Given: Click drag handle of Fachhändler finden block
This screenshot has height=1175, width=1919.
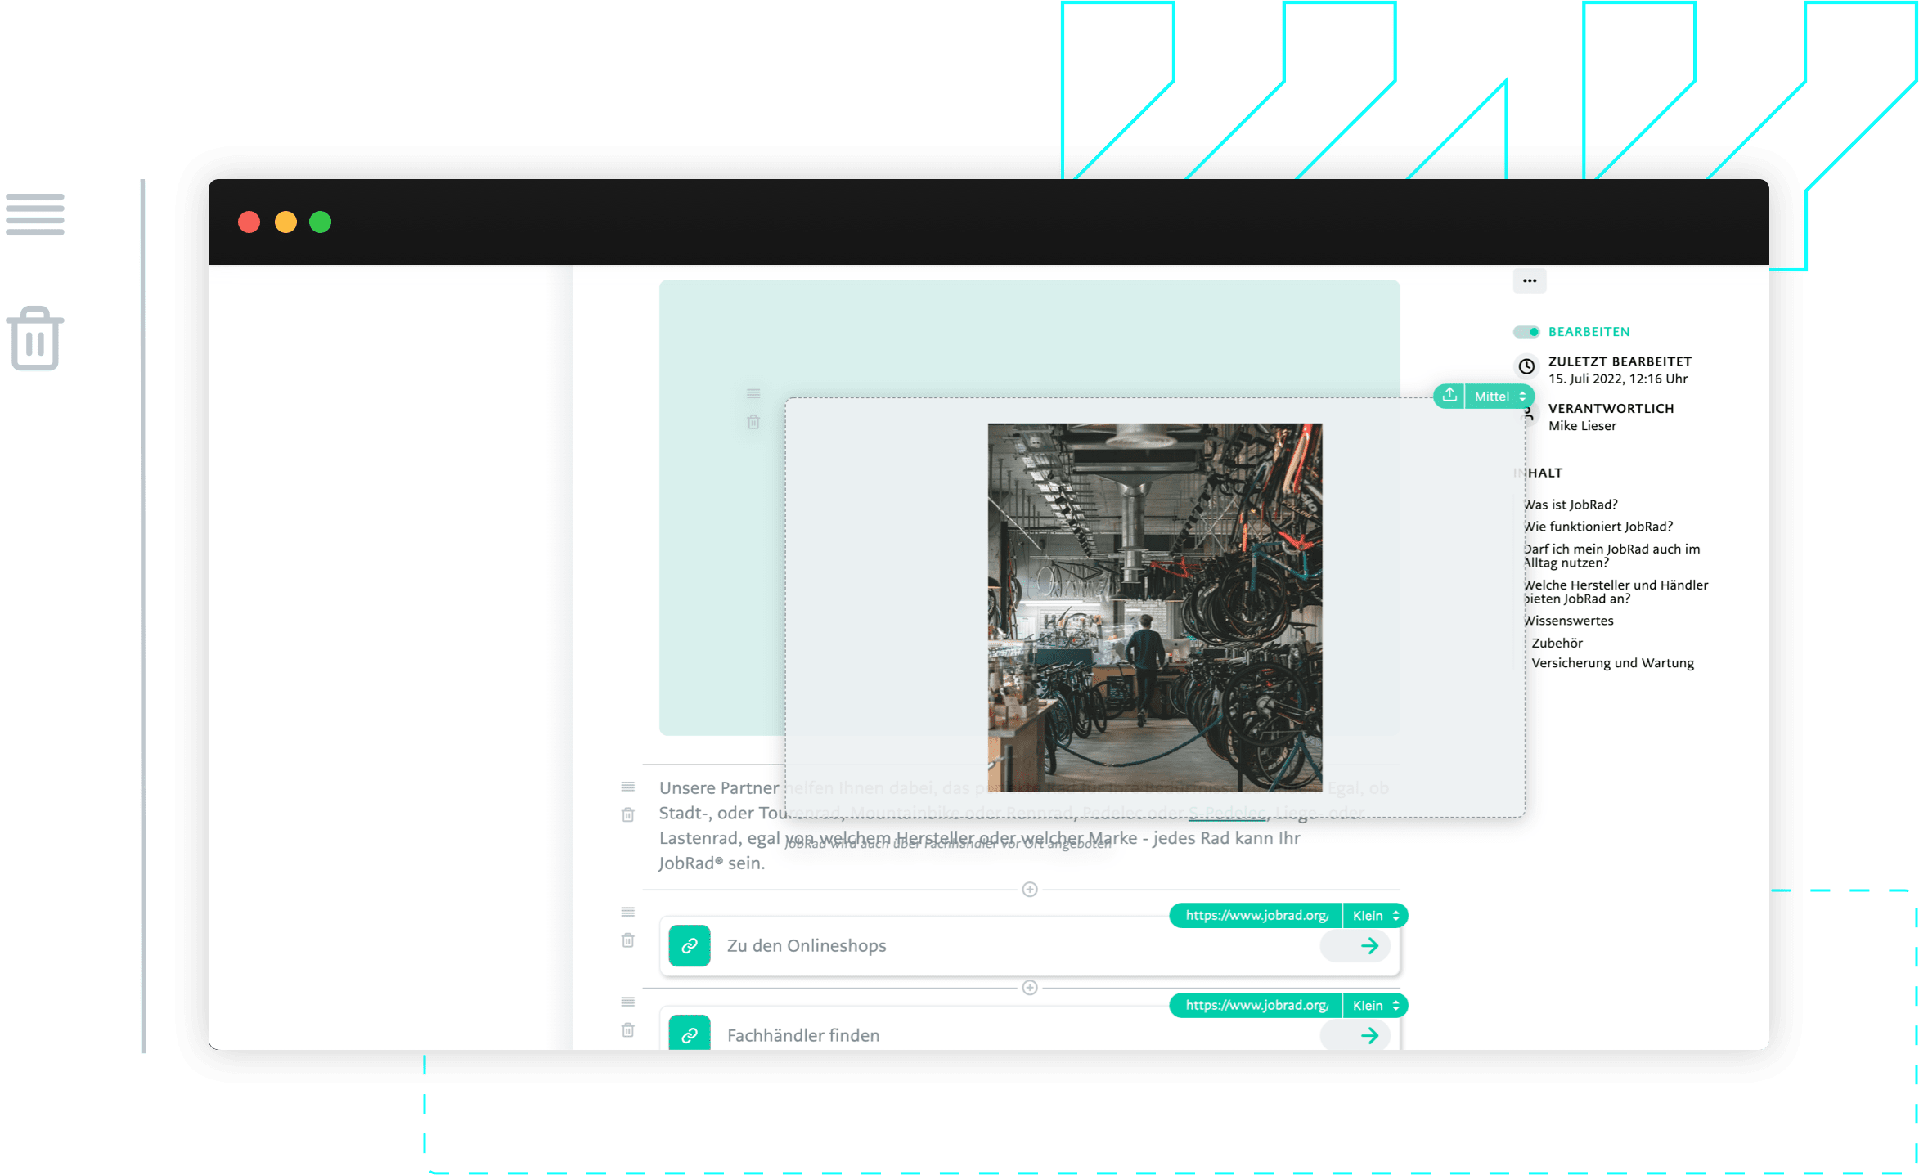Looking at the screenshot, I should coord(627,1002).
